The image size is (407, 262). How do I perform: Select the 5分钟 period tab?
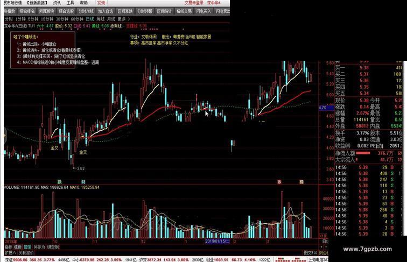[x=33, y=19]
